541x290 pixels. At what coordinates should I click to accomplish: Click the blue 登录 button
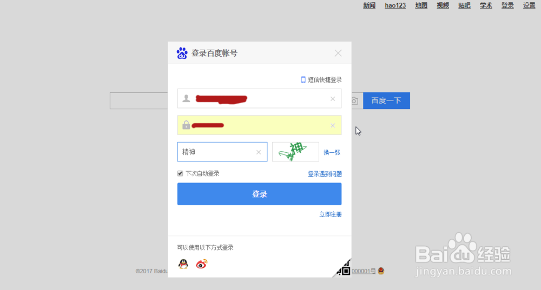pyautogui.click(x=260, y=194)
